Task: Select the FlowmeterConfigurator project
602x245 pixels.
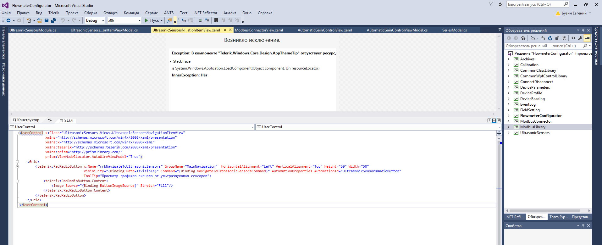Action: point(541,116)
